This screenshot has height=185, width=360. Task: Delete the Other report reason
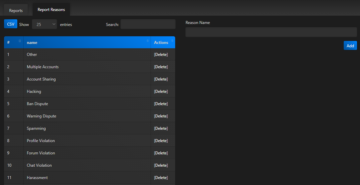161,55
